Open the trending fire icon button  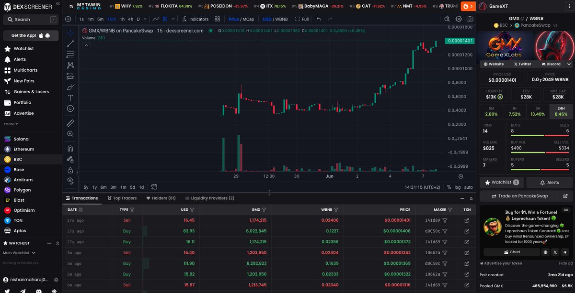468,6
